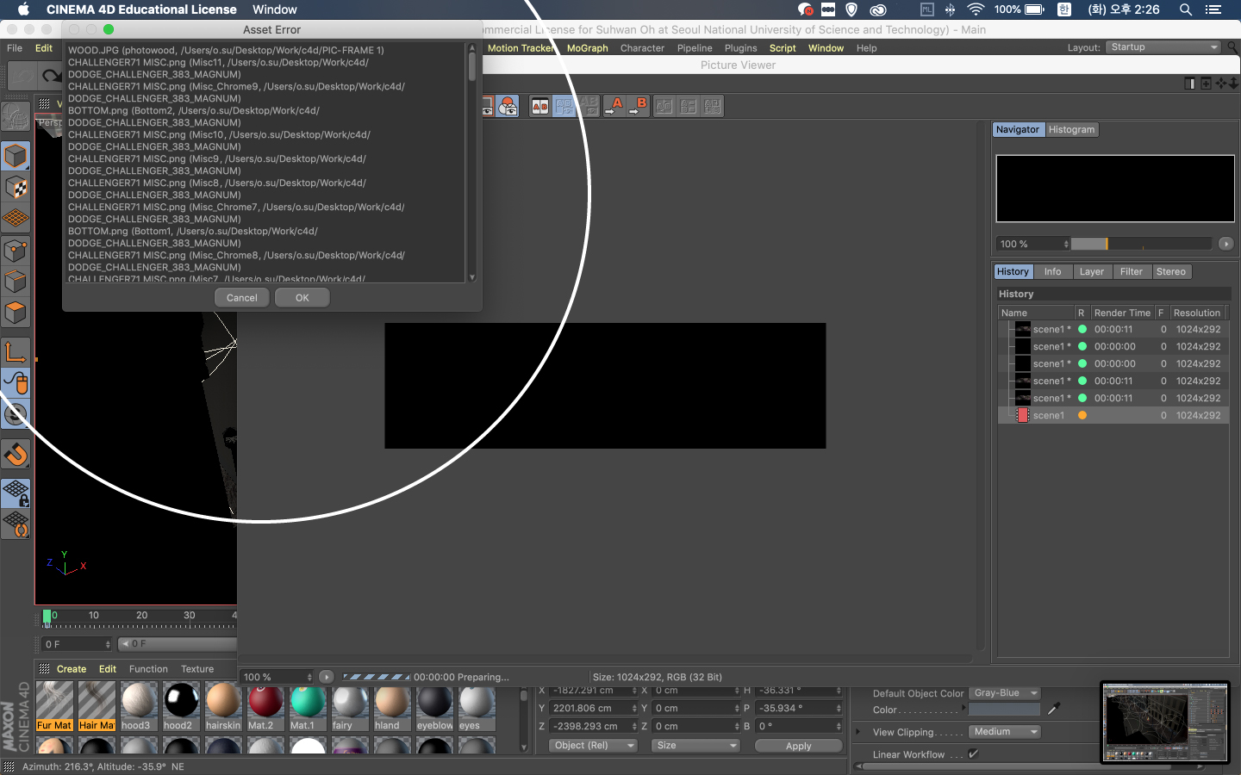The image size is (1241, 775).
Task: Click the Redo arrow icon
Action: click(x=52, y=76)
